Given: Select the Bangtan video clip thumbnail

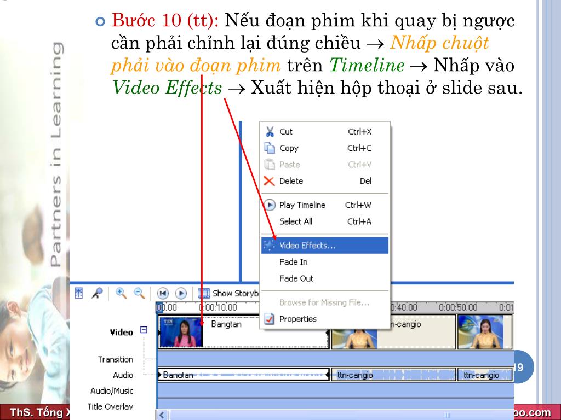Looking at the screenshot, I should tap(181, 332).
